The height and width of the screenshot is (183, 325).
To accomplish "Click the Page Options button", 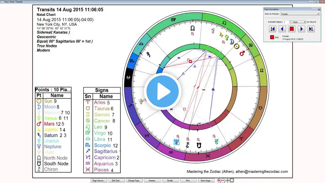I will [98, 180].
